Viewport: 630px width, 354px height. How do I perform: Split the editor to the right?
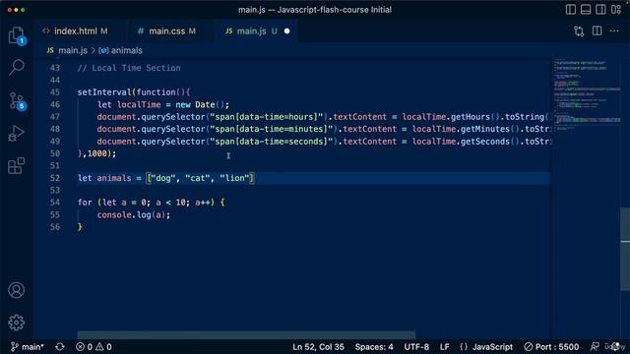pos(598,30)
